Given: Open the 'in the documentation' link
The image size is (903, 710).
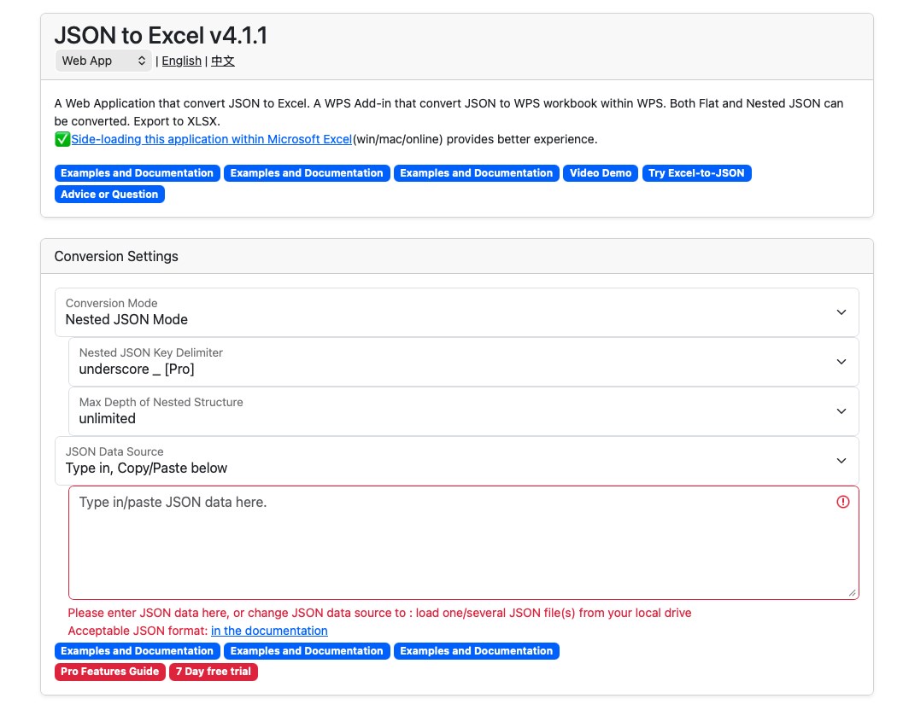Looking at the screenshot, I should pos(269,631).
